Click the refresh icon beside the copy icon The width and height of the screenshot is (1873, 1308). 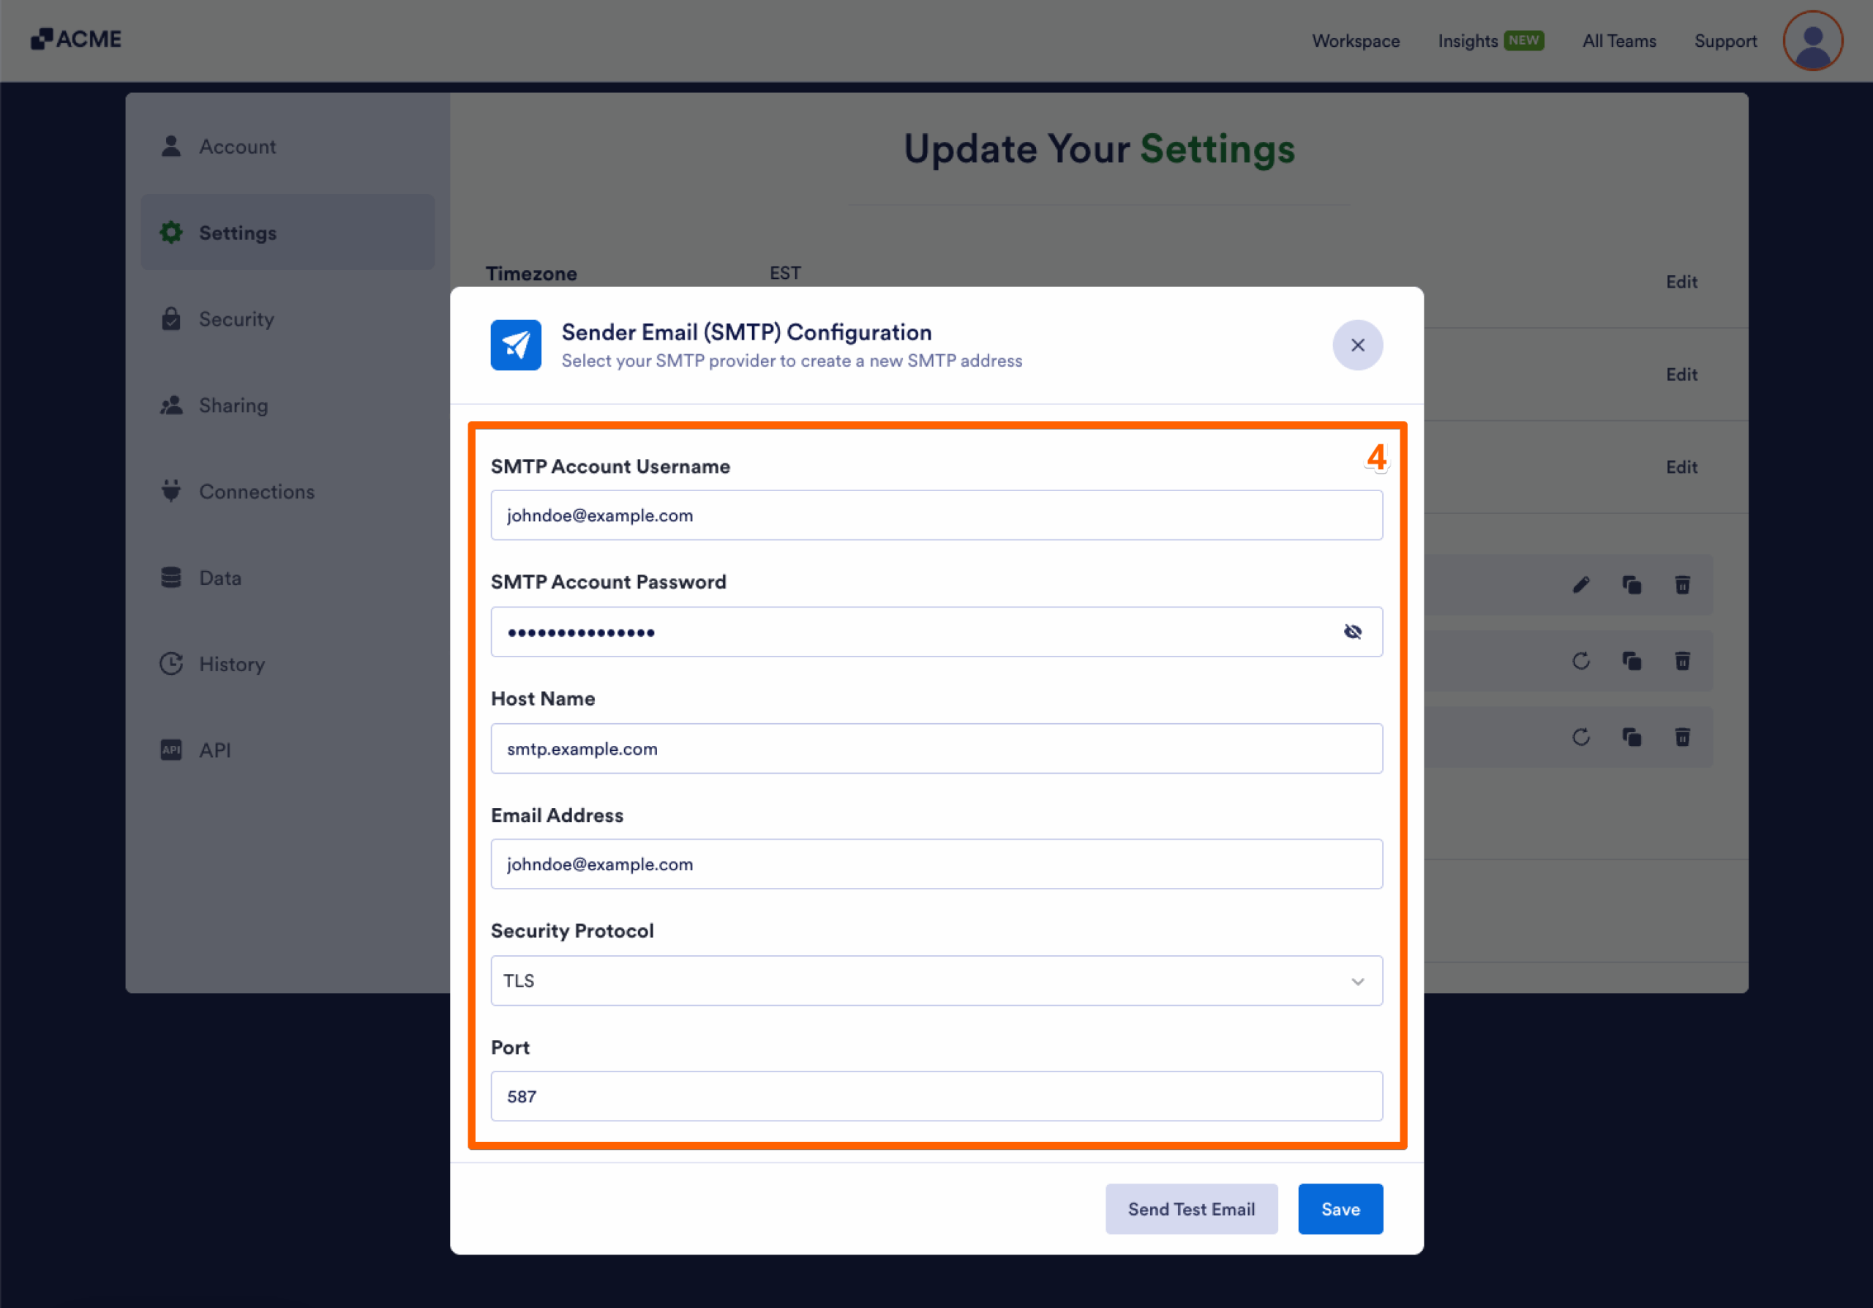coord(1581,661)
